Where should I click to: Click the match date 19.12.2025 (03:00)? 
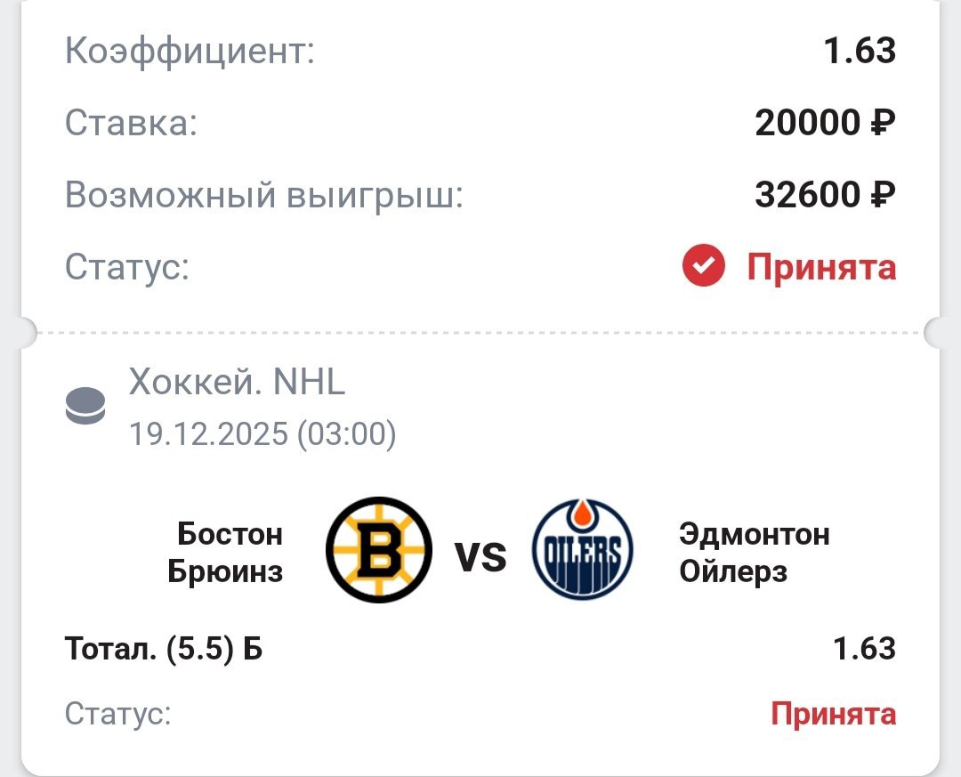pyautogui.click(x=262, y=434)
